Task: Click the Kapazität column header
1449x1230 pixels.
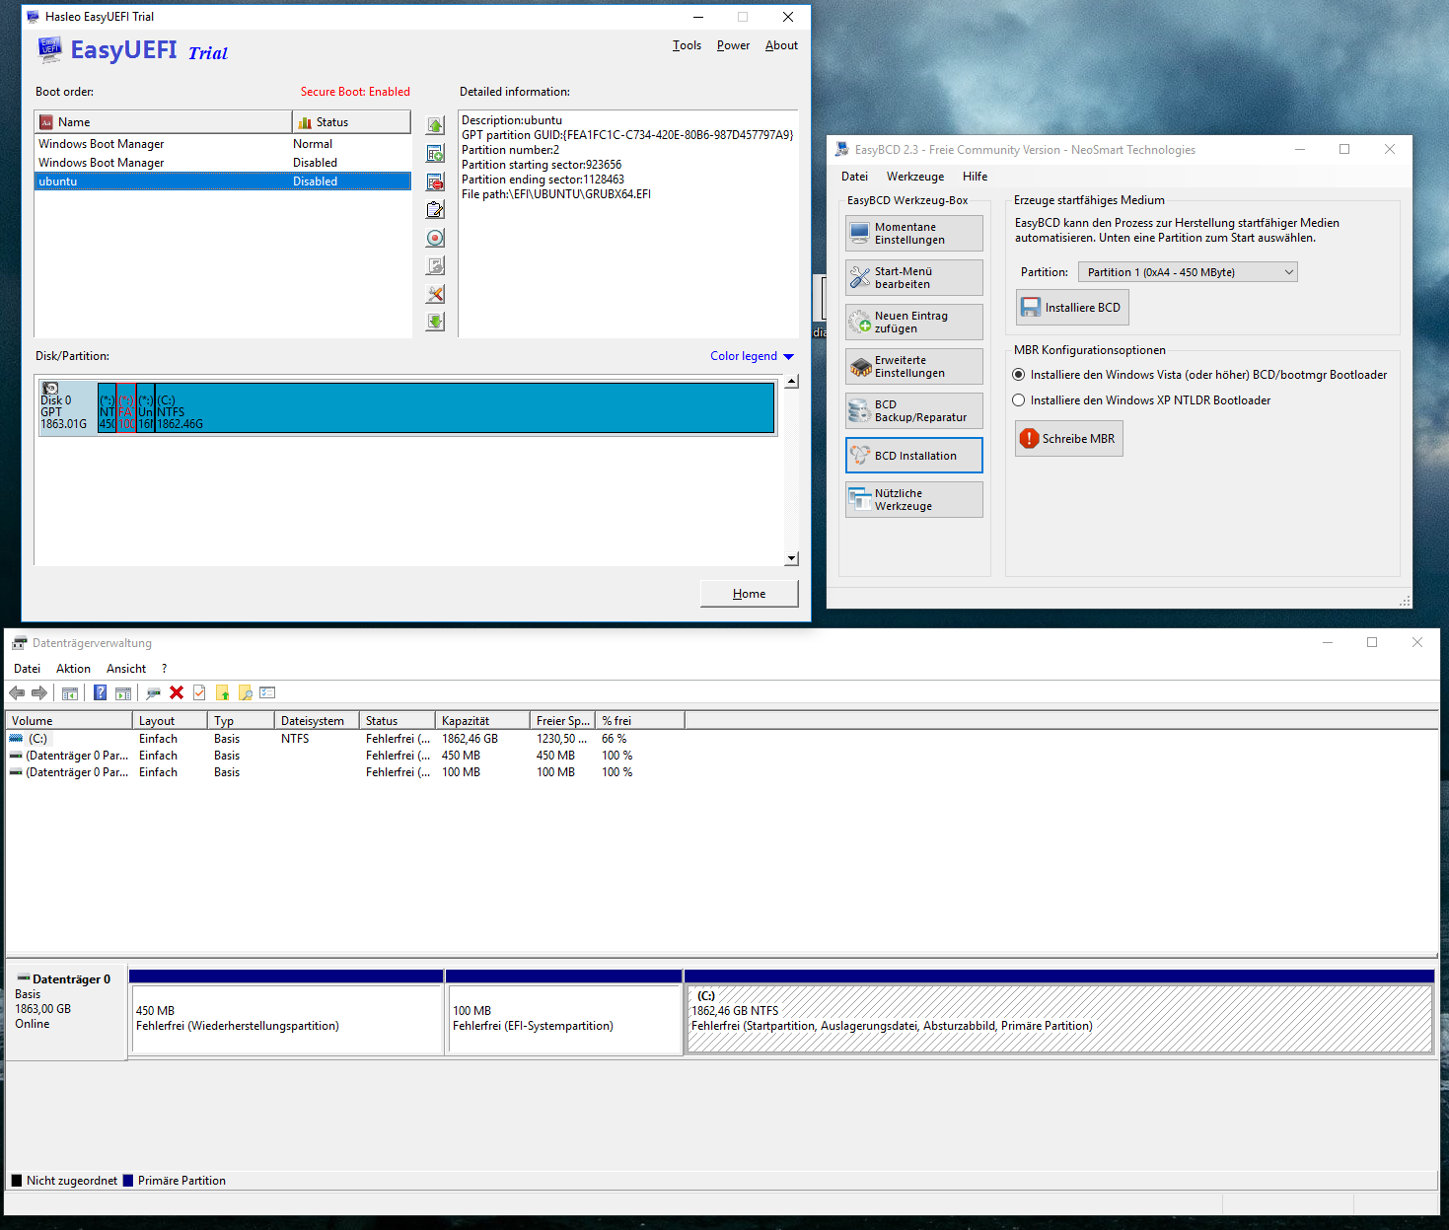Action: click(x=482, y=721)
